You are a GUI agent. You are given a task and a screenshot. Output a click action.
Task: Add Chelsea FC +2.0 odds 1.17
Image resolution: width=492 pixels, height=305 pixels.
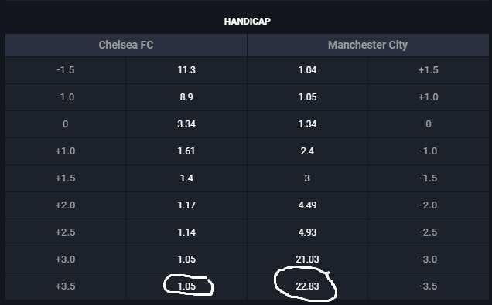[186, 205]
